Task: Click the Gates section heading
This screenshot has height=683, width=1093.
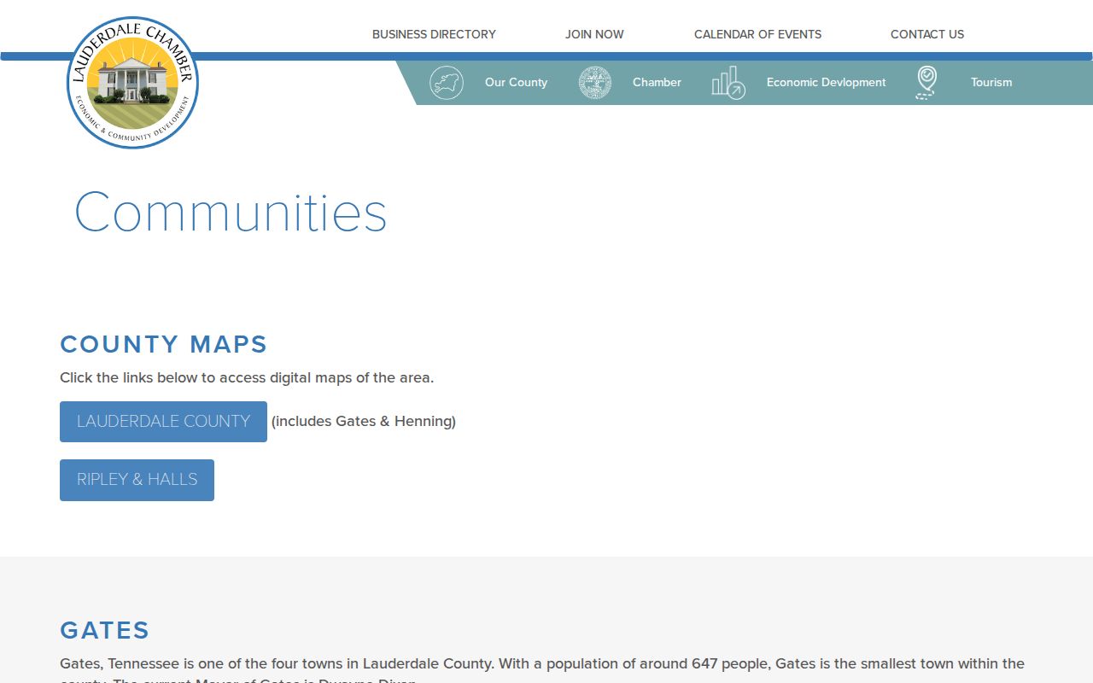Action: click(x=105, y=630)
